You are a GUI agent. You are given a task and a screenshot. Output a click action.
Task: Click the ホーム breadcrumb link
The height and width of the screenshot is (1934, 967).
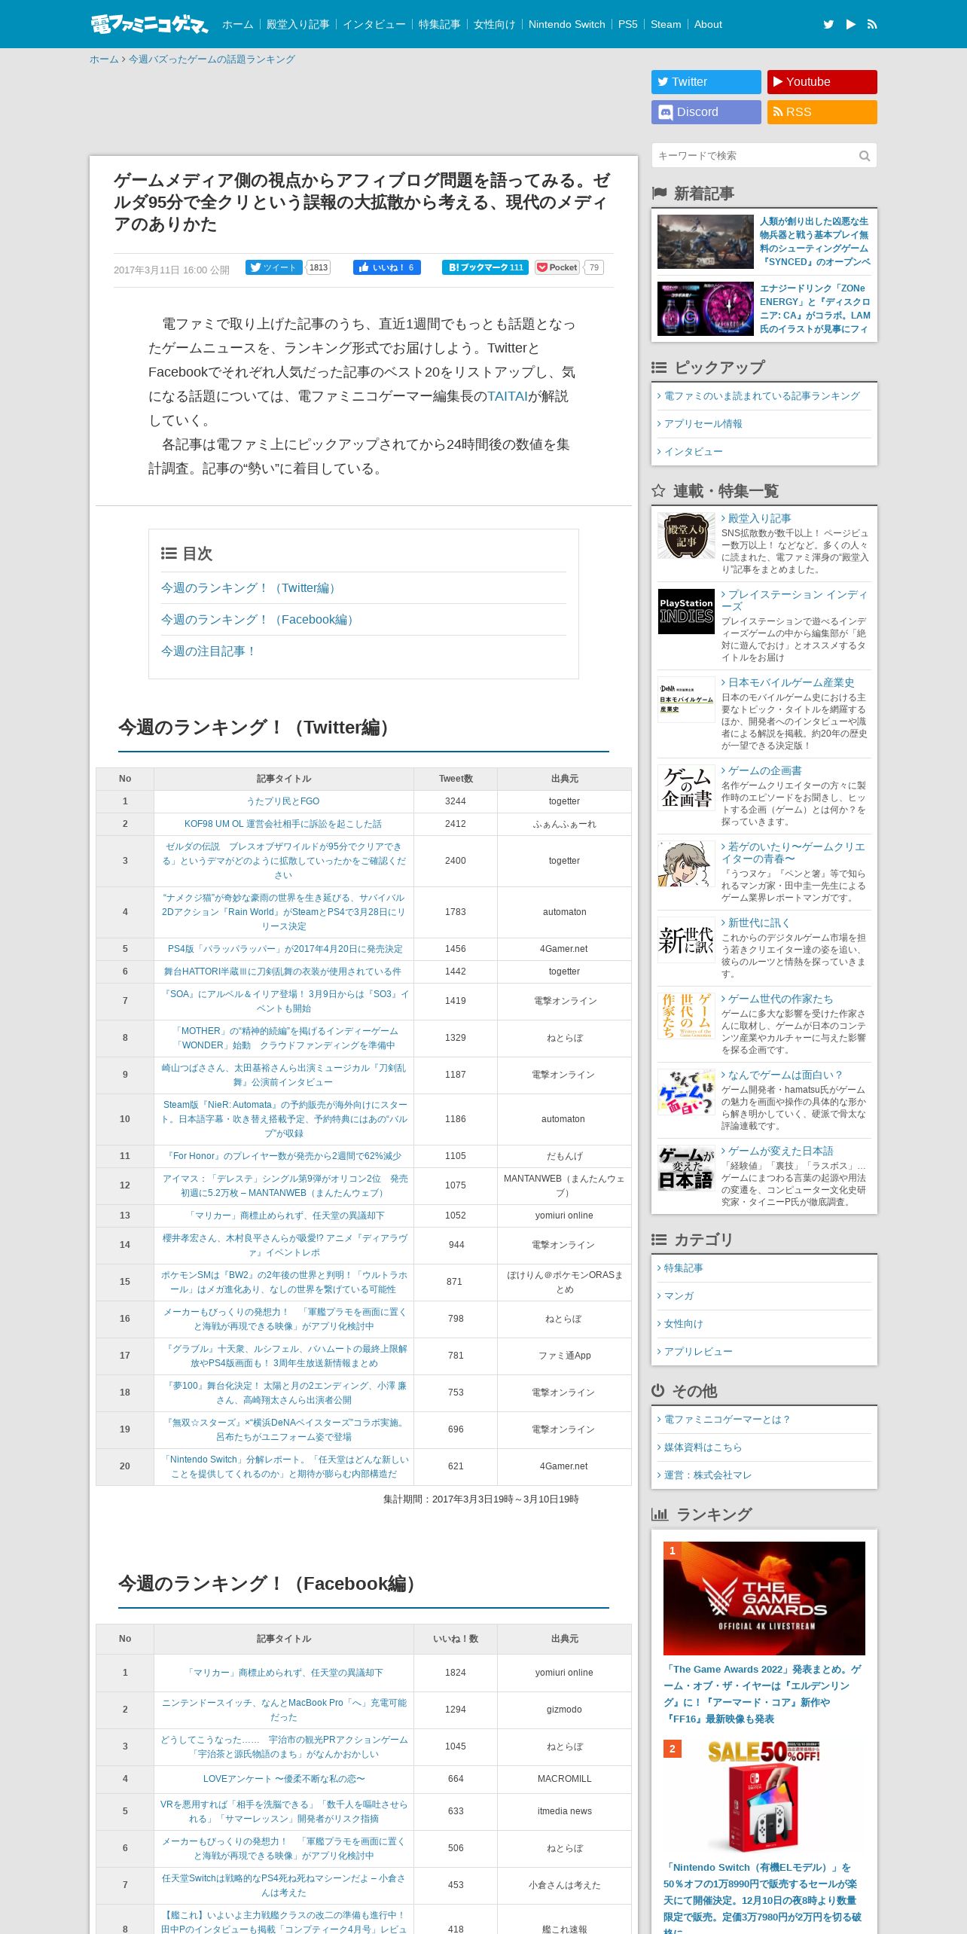104,59
